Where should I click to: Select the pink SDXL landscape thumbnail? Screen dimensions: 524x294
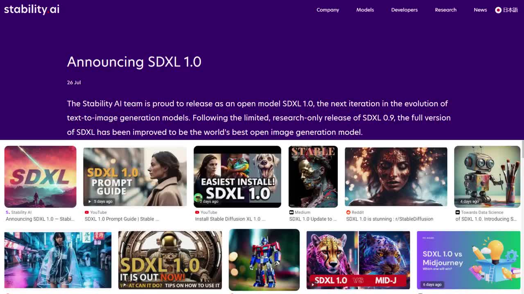pos(40,177)
